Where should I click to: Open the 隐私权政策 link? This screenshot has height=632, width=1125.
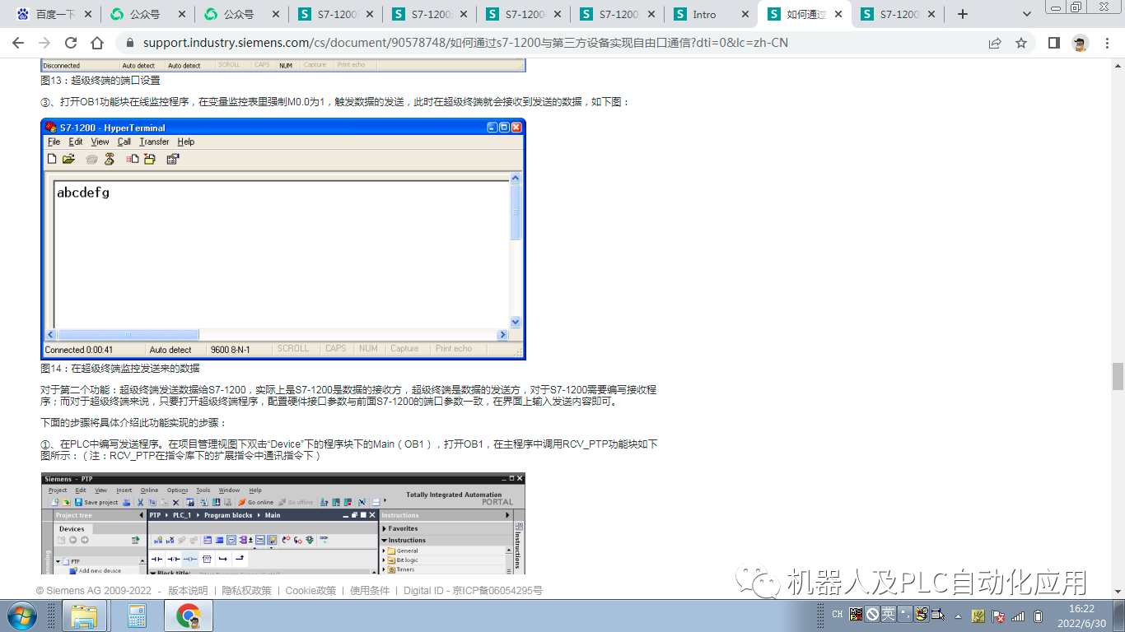coord(246,591)
